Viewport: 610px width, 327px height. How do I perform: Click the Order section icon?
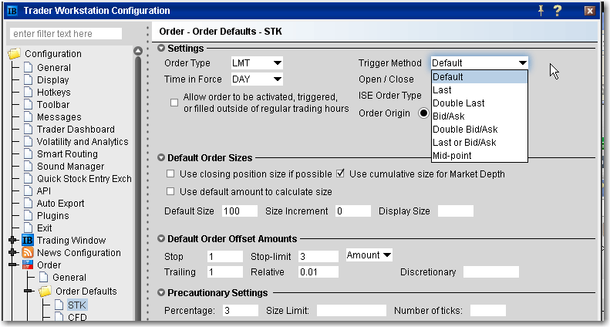click(28, 265)
